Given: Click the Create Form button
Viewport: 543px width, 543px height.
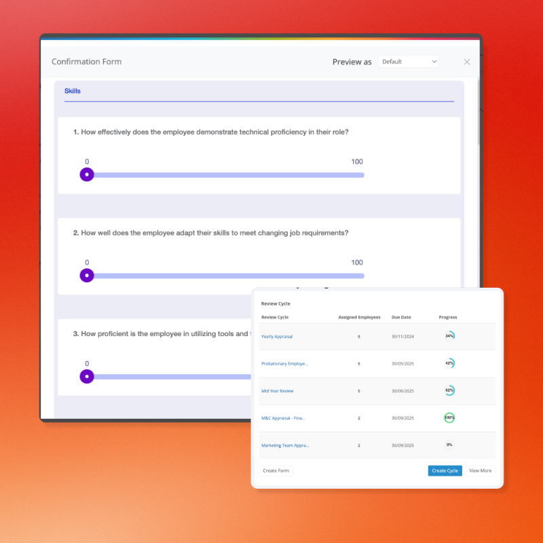Looking at the screenshot, I should [276, 470].
